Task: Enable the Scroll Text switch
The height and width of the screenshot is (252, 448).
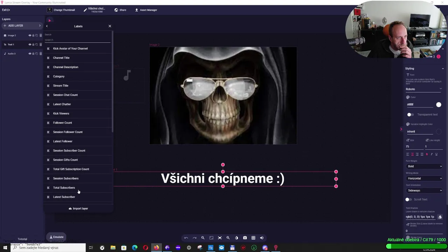Action: point(408,199)
